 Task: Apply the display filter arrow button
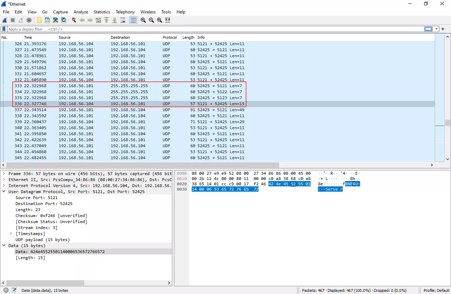click(428, 29)
